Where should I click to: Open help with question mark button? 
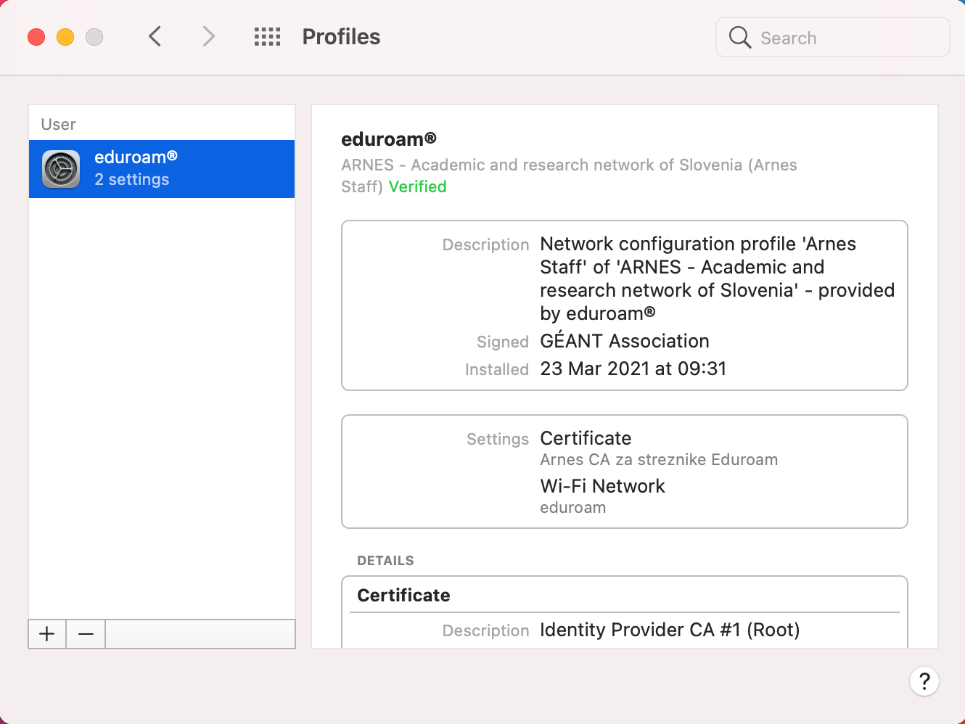pos(924,681)
